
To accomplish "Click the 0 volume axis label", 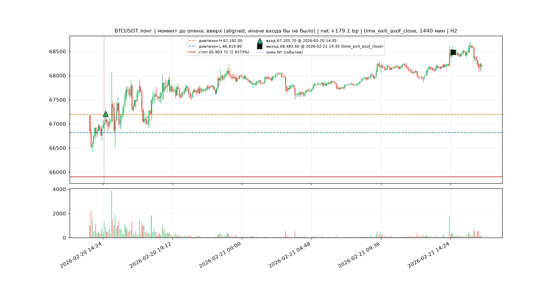I will 64,238.
